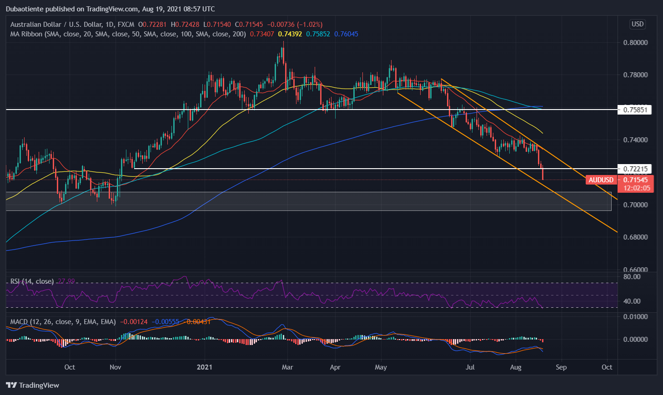Click the Oct label following Sep
This screenshot has width=663, height=395.
[x=607, y=367]
